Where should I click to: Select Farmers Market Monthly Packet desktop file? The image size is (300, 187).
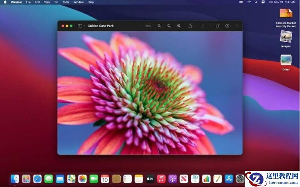[286, 18]
